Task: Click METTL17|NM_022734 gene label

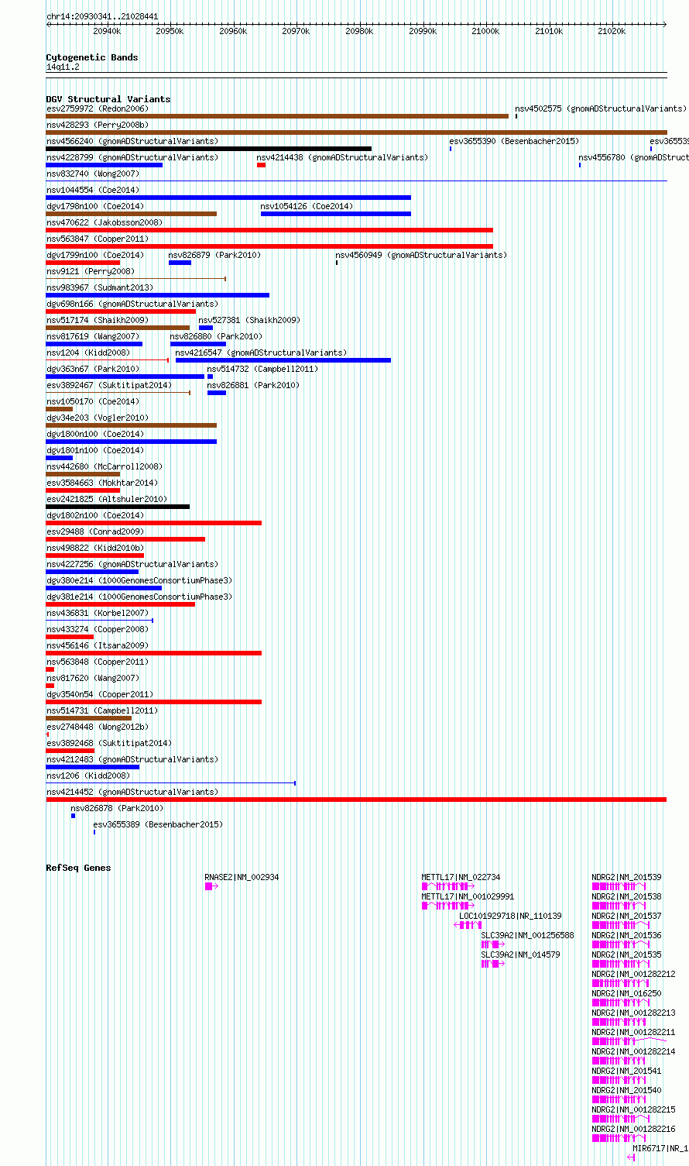Action: (x=461, y=877)
